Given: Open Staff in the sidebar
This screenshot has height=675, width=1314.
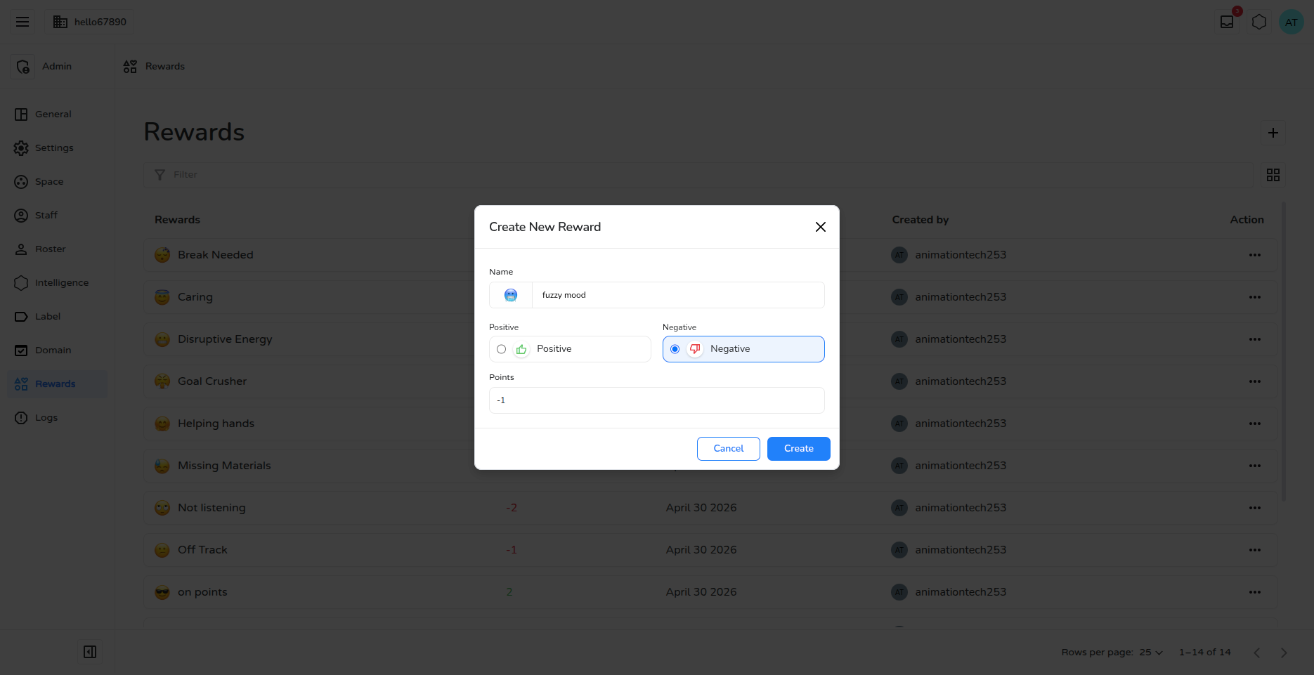Looking at the screenshot, I should click(58, 216).
